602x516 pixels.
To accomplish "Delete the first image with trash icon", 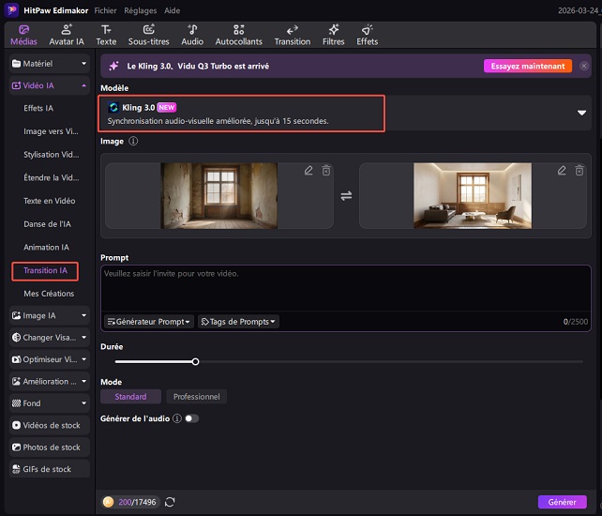I will click(326, 170).
